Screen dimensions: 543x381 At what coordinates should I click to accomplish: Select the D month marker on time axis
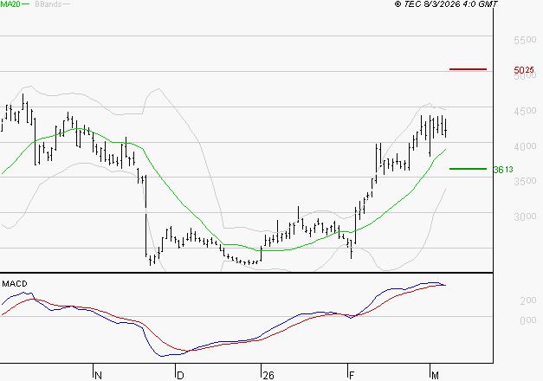pyautogui.click(x=179, y=374)
